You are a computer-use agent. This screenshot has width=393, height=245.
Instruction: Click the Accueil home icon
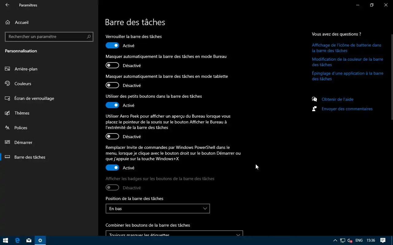pos(8,22)
